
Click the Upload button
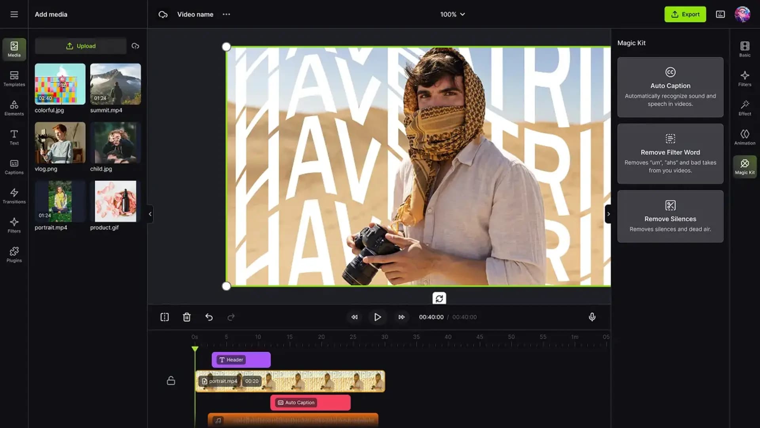pos(81,46)
